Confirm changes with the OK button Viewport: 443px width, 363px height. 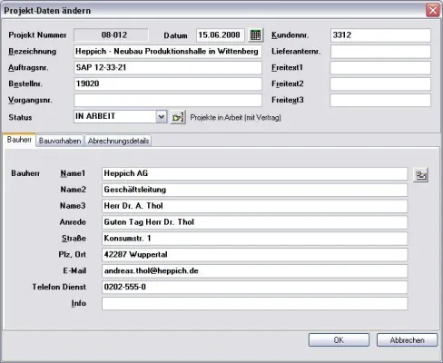tap(339, 340)
